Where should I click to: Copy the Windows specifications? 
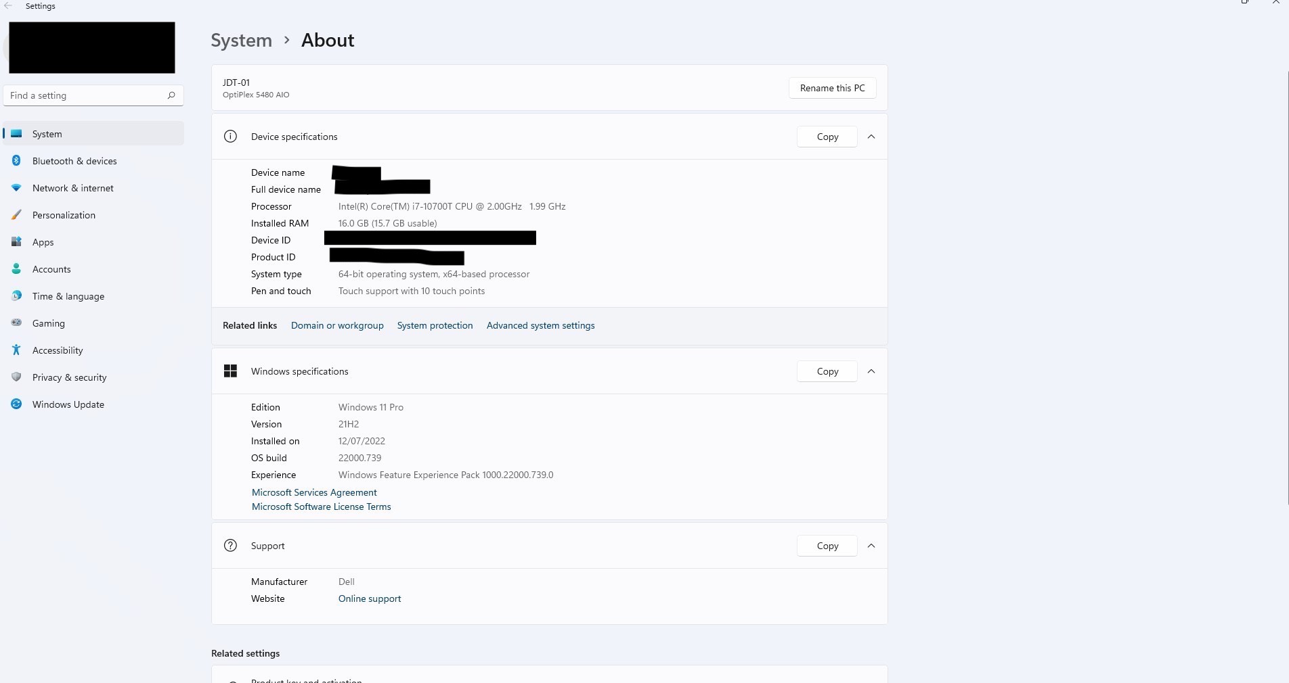tap(827, 371)
